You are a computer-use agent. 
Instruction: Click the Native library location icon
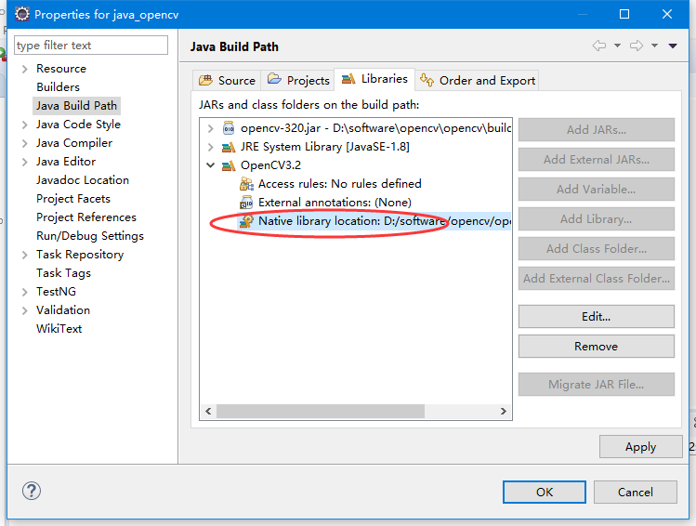(x=246, y=221)
